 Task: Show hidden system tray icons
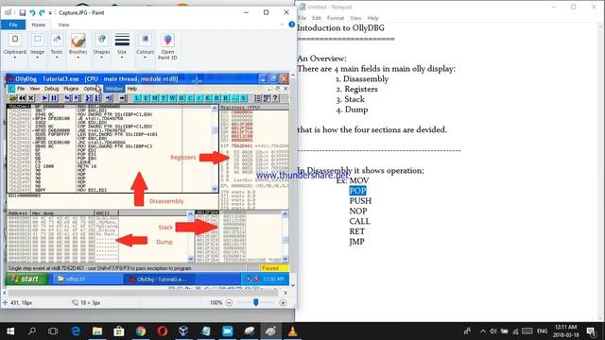coord(483,331)
